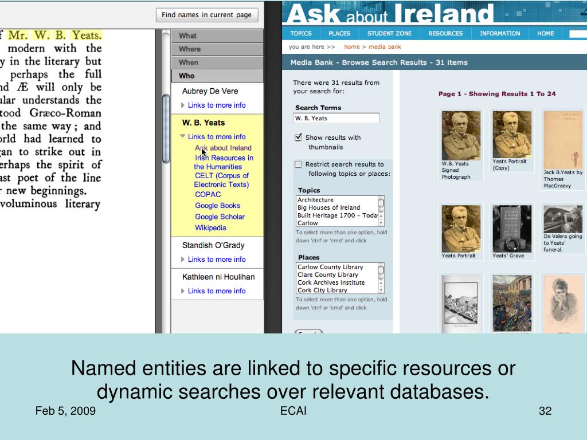Click the media bank breadcrumb link
This screenshot has width=587, height=440.
click(x=385, y=47)
